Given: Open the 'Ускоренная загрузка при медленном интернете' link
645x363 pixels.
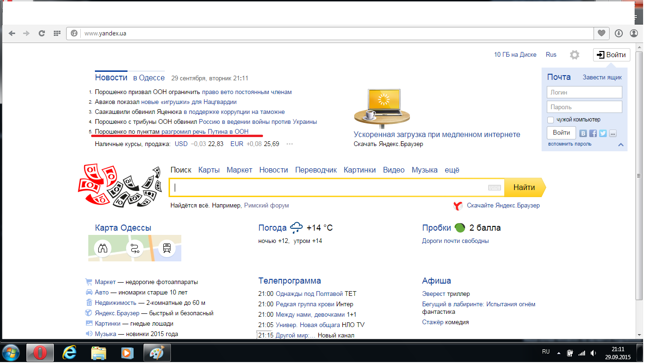Looking at the screenshot, I should (437, 135).
